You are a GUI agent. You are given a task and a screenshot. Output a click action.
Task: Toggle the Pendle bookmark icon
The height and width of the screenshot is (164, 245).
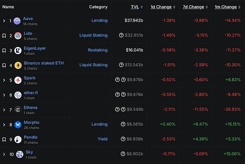pos(4,139)
